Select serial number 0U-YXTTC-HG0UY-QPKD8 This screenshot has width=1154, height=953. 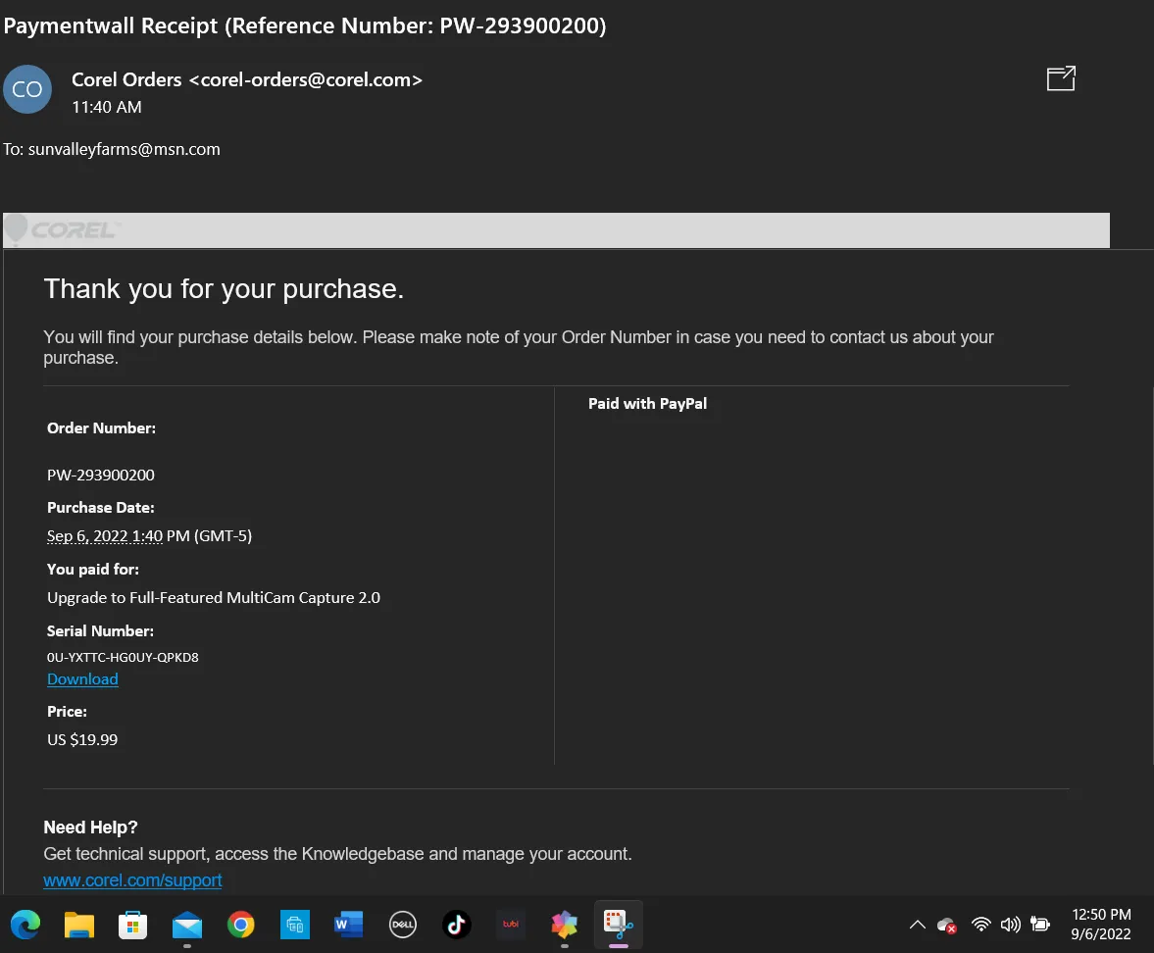pyautogui.click(x=123, y=657)
